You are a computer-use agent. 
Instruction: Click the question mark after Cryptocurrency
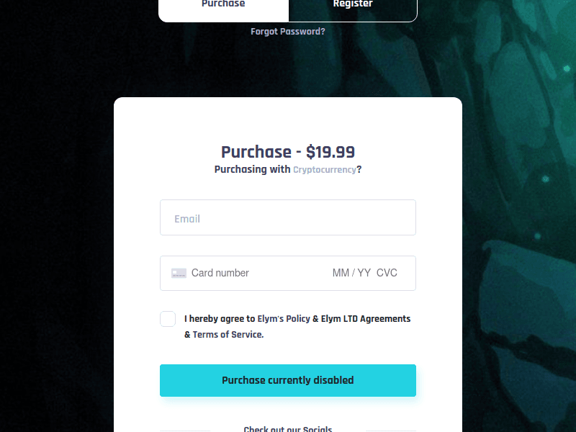coord(359,170)
